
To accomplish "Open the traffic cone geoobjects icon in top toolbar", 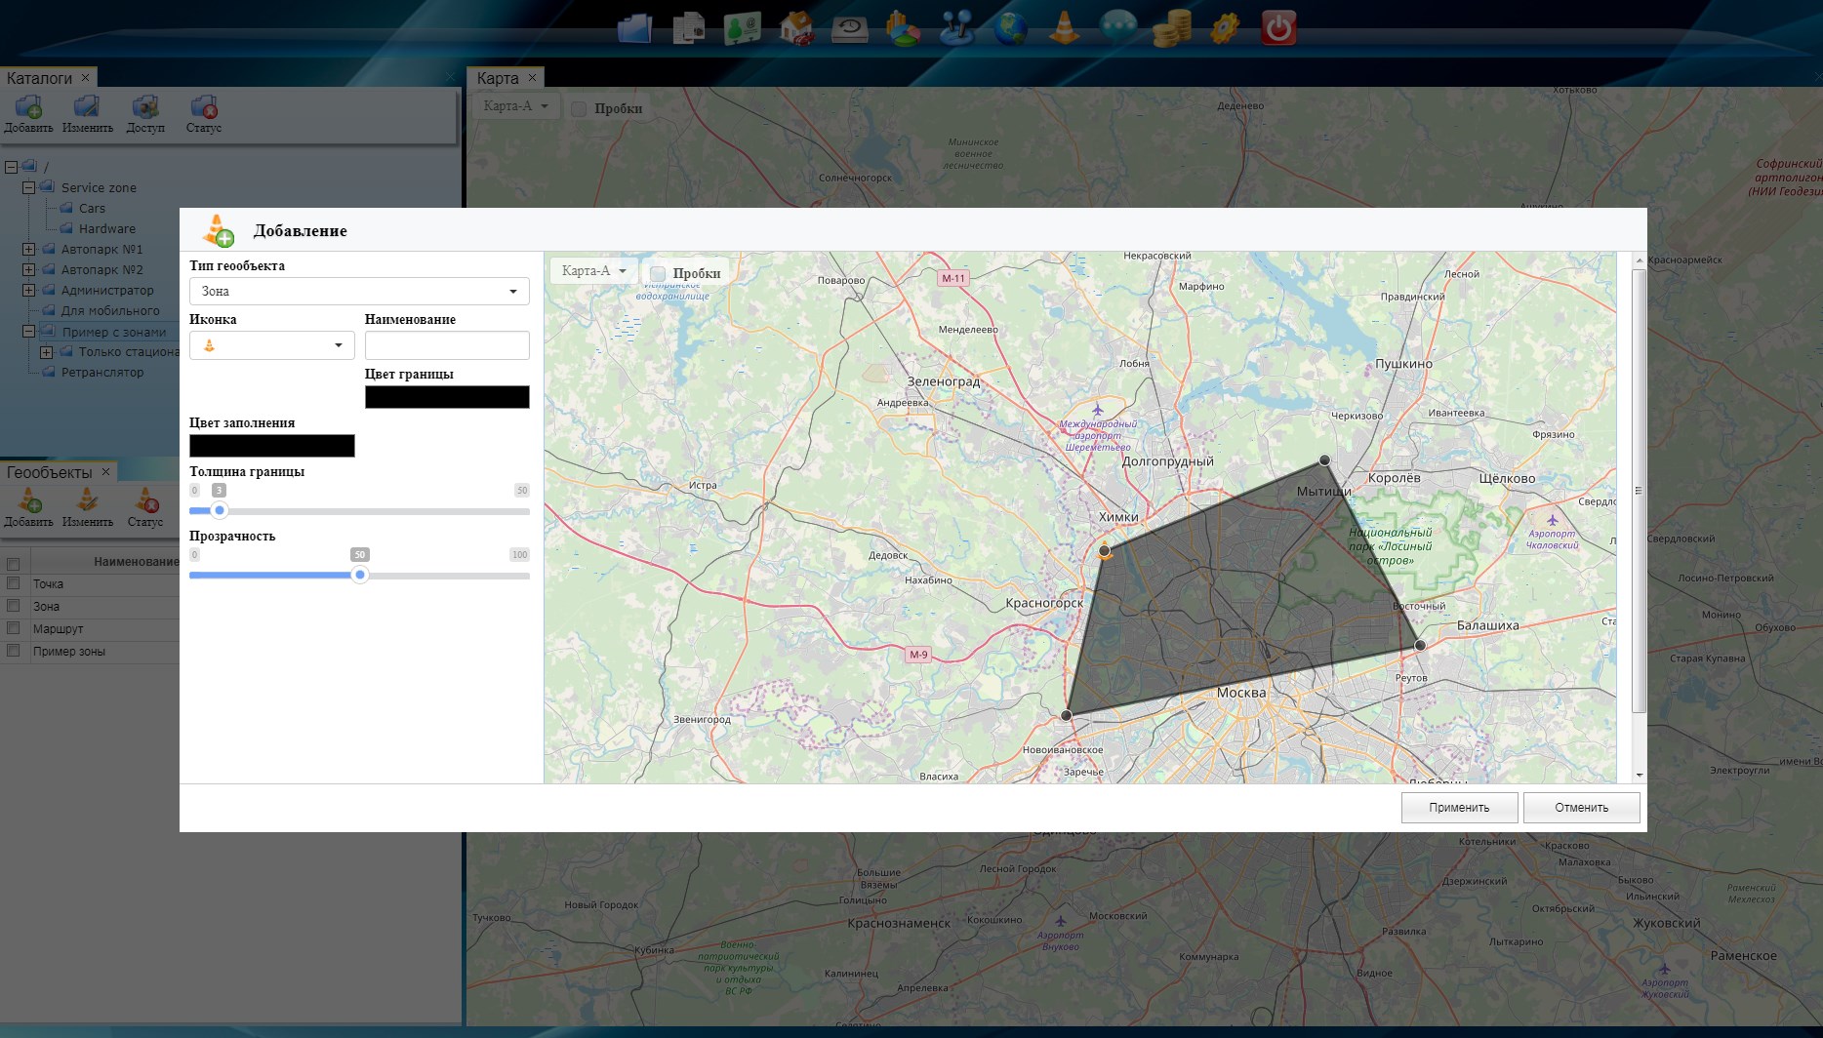I will point(1064,28).
